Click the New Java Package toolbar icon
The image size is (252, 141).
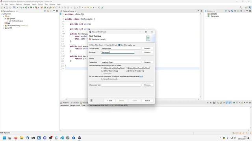tap(42, 7)
